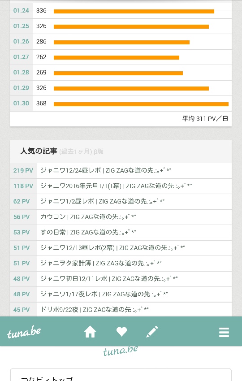Open article ジャニワ12/13昼レポ(2幕)

(121, 248)
